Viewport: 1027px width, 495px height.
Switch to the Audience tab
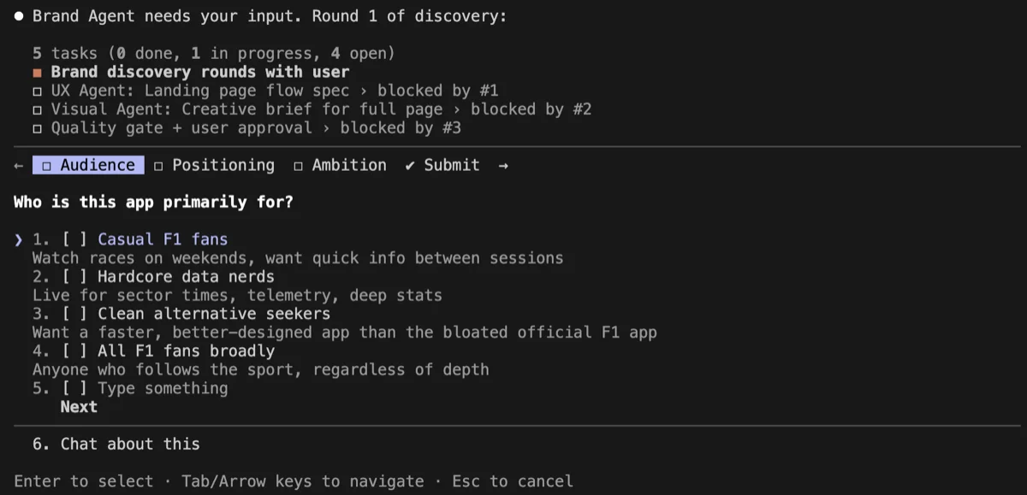pyautogui.click(x=88, y=166)
